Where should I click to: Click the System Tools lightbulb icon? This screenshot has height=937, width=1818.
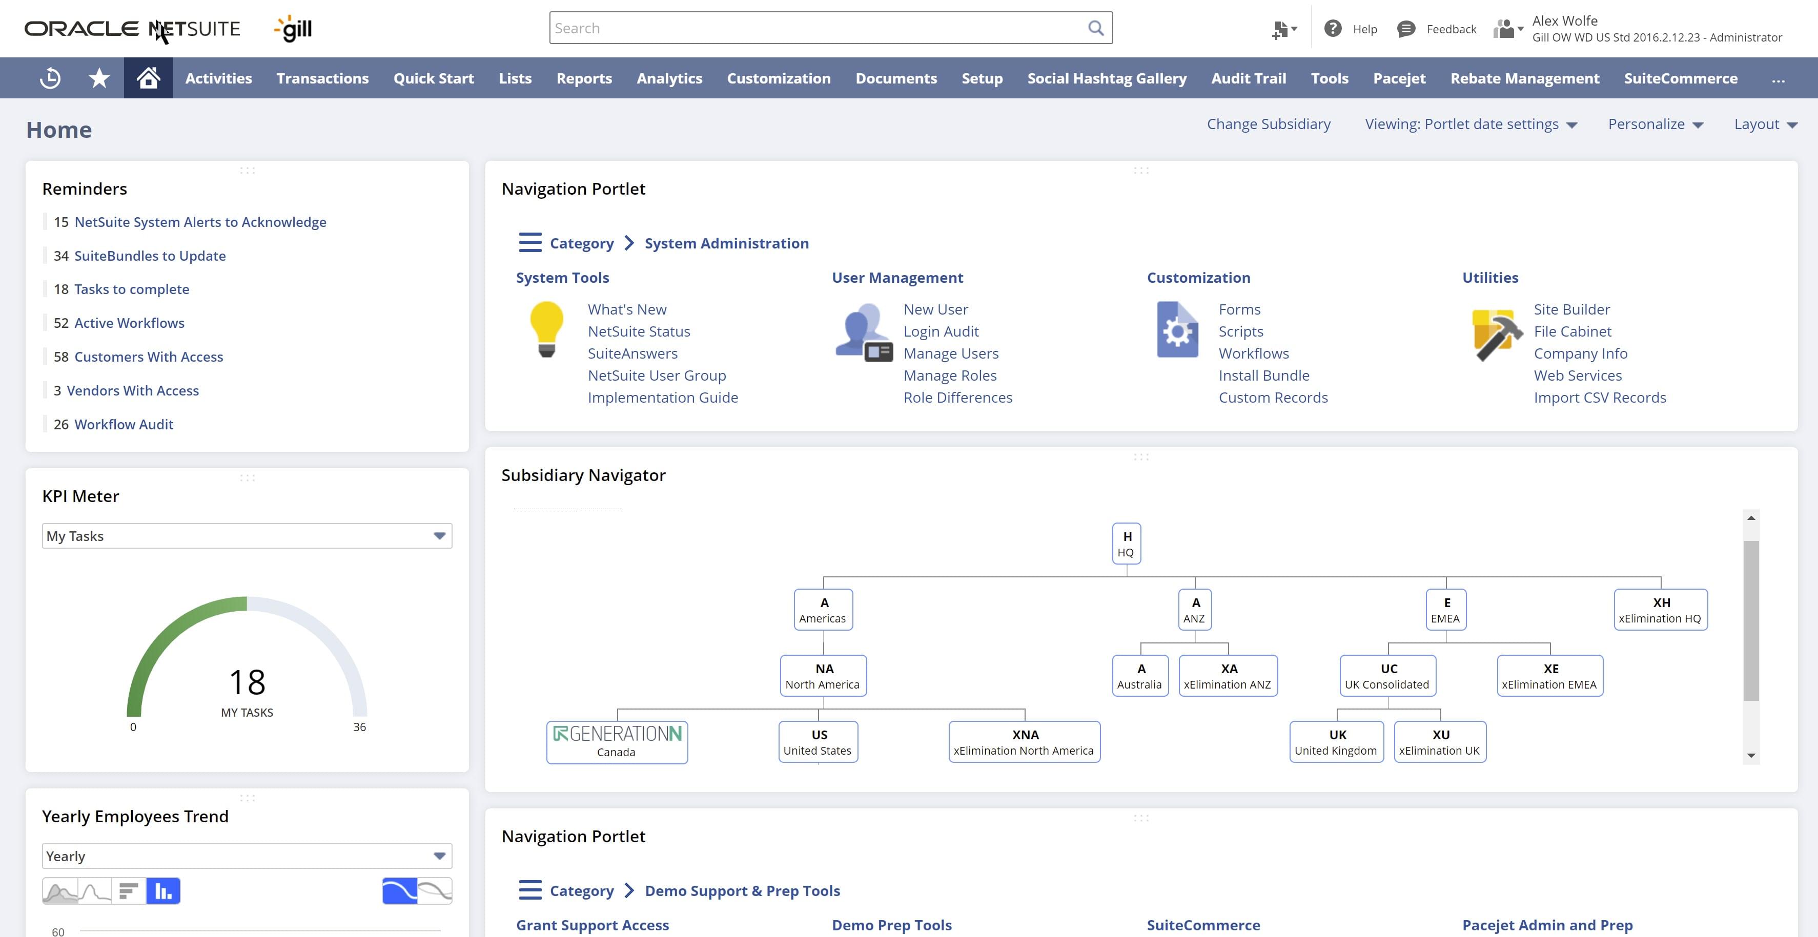click(546, 329)
